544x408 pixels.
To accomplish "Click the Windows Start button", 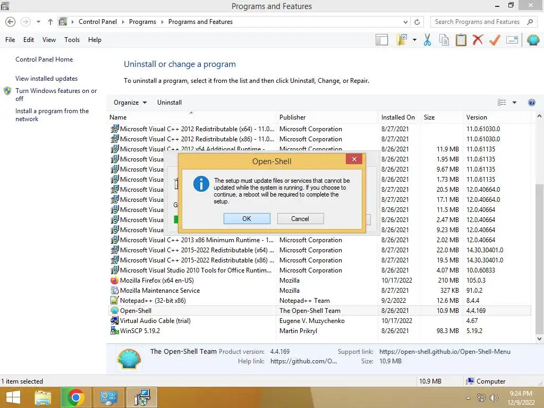I will [x=13, y=397].
